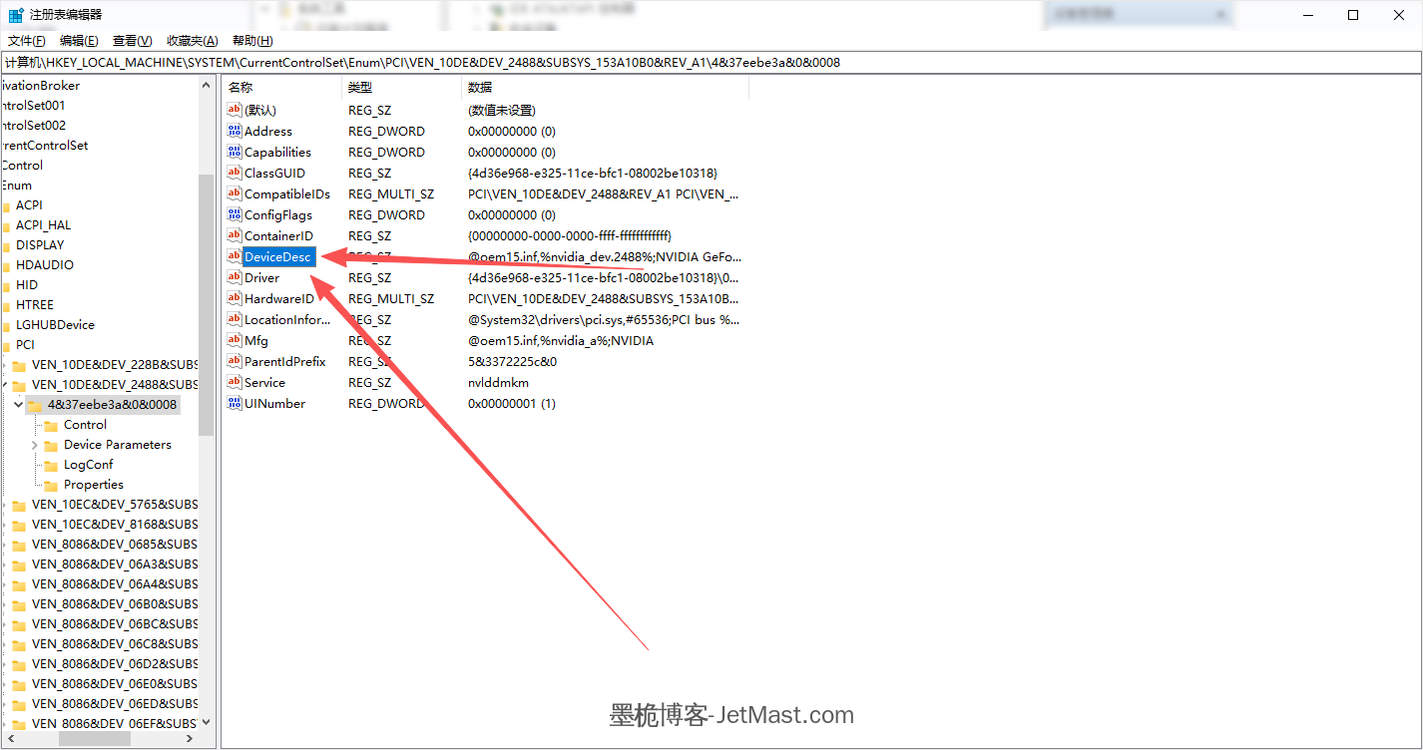Click the (数值未设置) data cell
The height and width of the screenshot is (750, 1423).
click(x=501, y=110)
